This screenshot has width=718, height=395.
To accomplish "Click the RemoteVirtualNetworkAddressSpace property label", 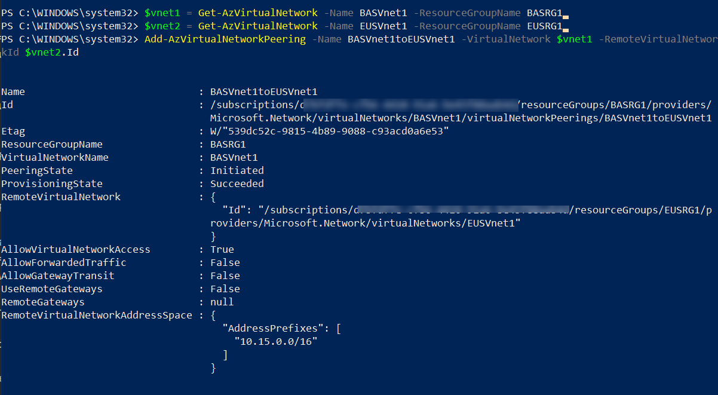I will [97, 315].
